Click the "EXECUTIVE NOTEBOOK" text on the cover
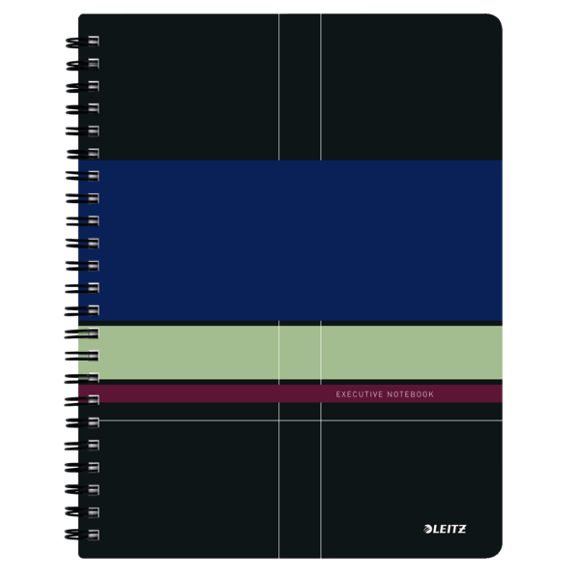This screenshot has height=580, width=580. point(385,394)
